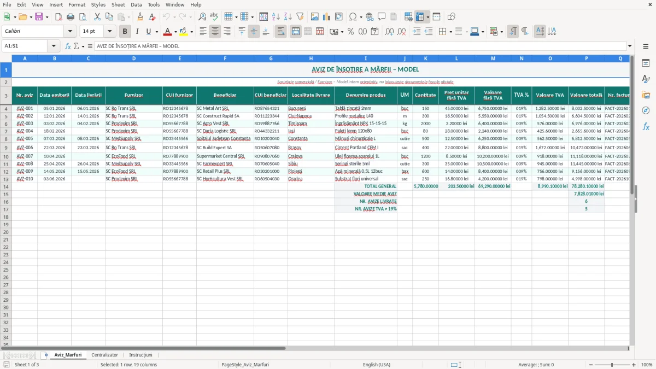The width and height of the screenshot is (656, 369).
Task: Open the Save button dropdown arrow
Action: point(46,17)
